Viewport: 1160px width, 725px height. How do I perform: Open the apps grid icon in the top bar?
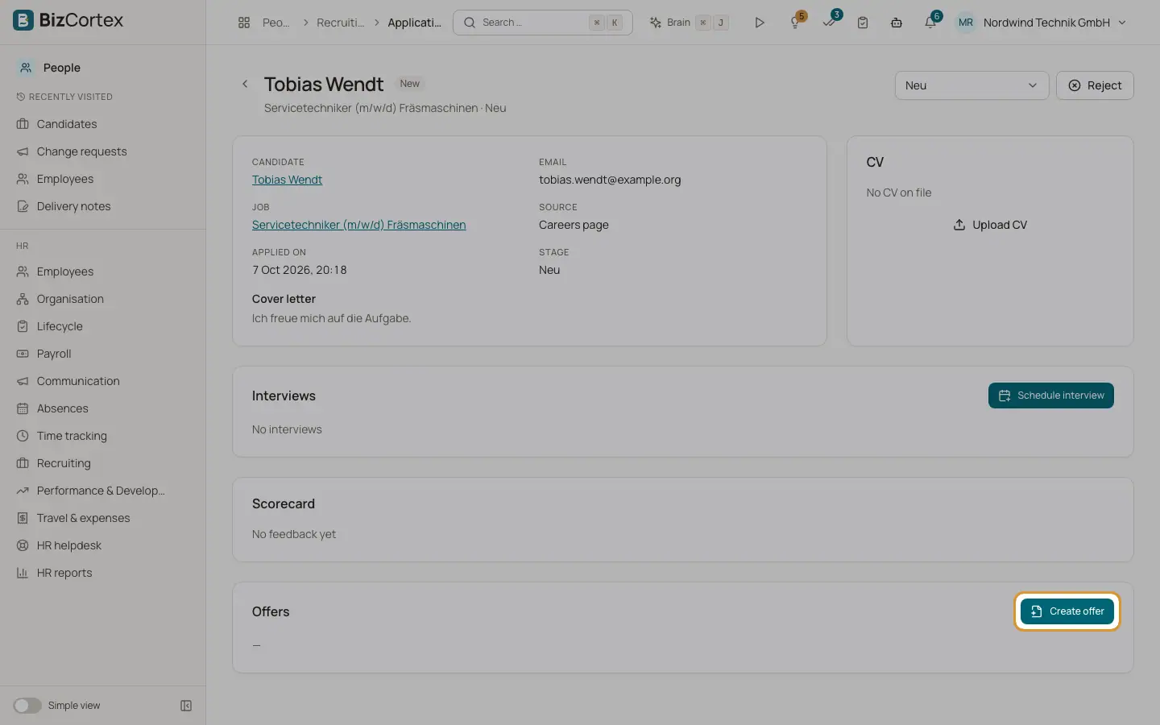[x=244, y=23]
